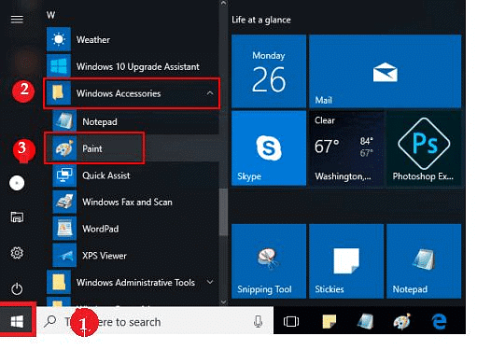Click the microphone icon in search box
Viewport: 477px width, 350px height.
(258, 321)
